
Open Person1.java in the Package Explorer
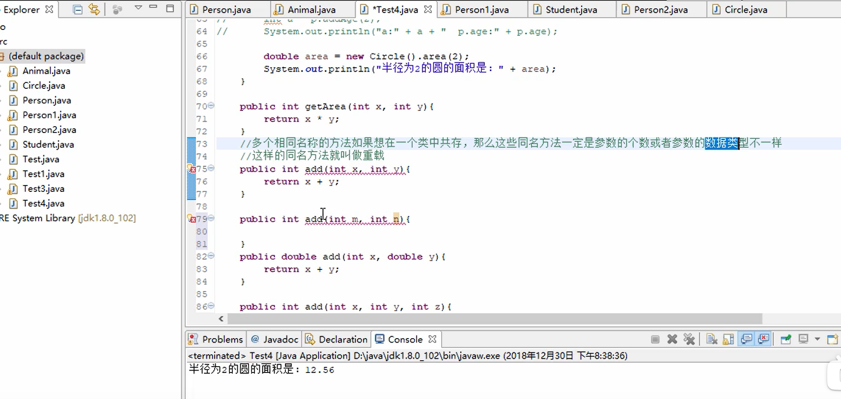(49, 115)
